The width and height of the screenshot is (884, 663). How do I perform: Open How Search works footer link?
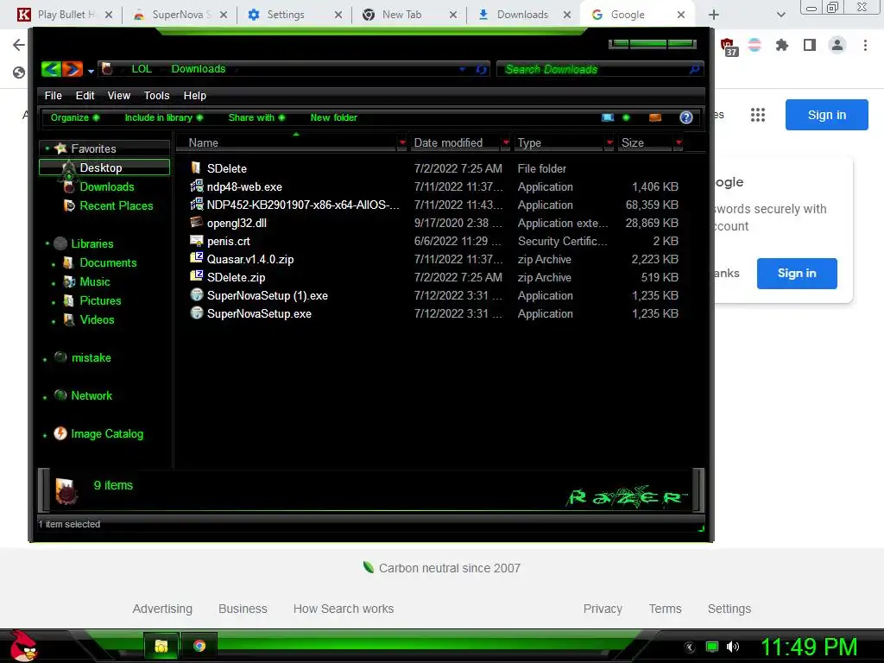[x=344, y=609]
